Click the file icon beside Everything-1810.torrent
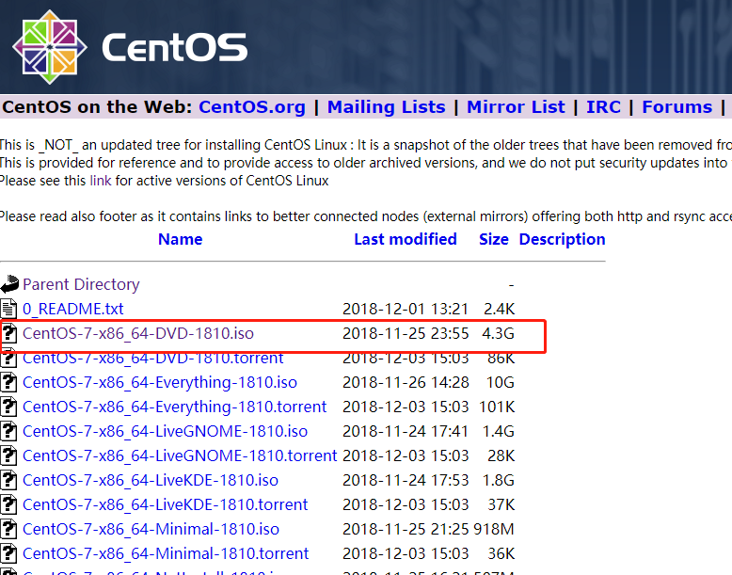The width and height of the screenshot is (732, 575). [8, 407]
